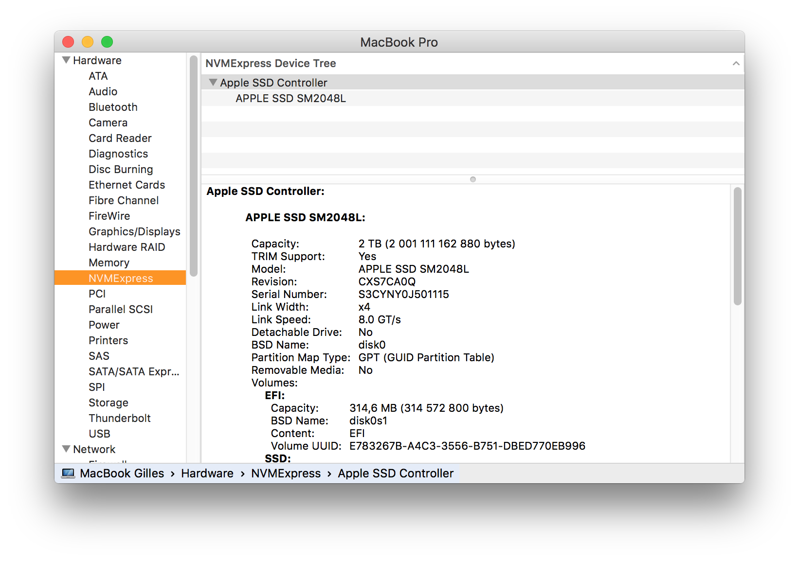
Task: Select PCI in the sidebar
Action: pos(97,294)
